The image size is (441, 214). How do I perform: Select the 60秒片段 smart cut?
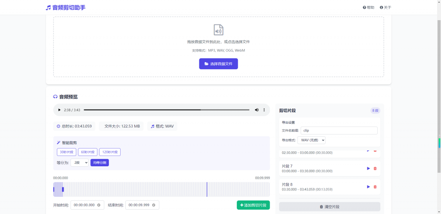88,152
